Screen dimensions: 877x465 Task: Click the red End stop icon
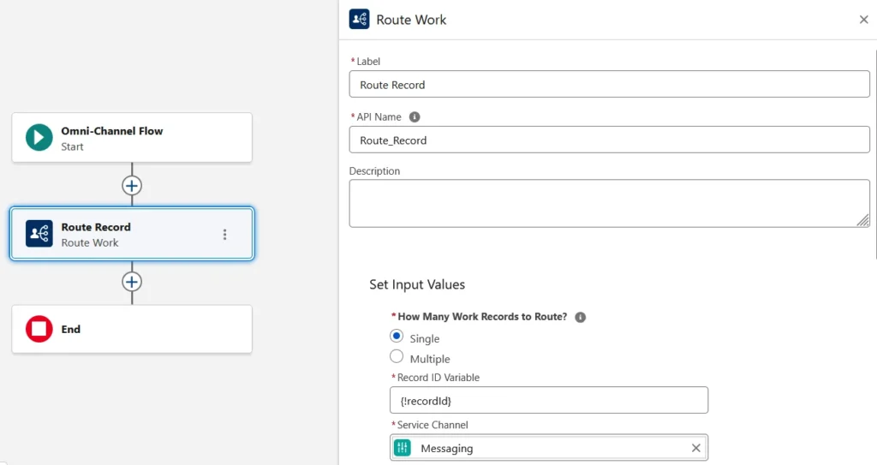(39, 329)
